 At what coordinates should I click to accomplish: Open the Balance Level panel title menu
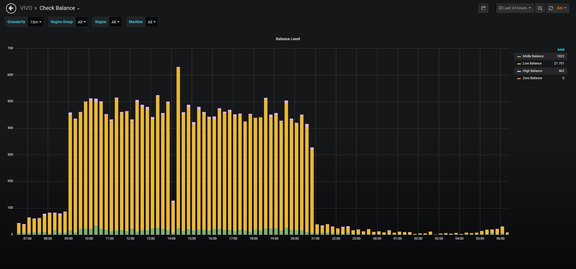pyautogui.click(x=288, y=39)
